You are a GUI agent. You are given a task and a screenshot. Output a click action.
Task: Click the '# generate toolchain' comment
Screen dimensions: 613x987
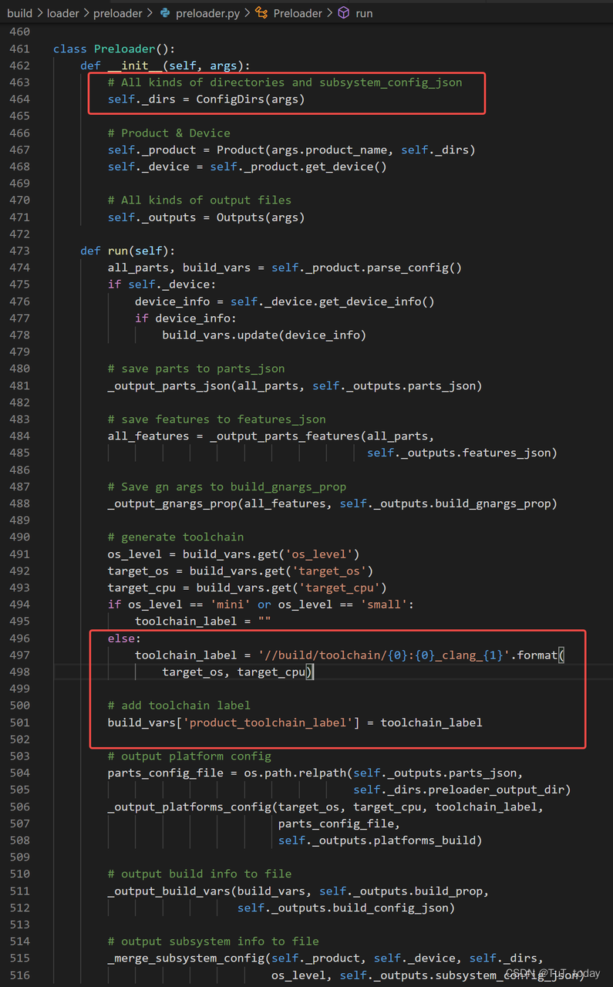coord(176,537)
